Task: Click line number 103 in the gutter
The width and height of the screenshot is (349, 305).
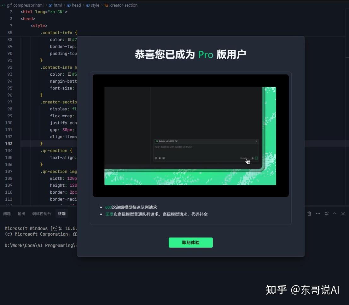Action: pos(9,144)
